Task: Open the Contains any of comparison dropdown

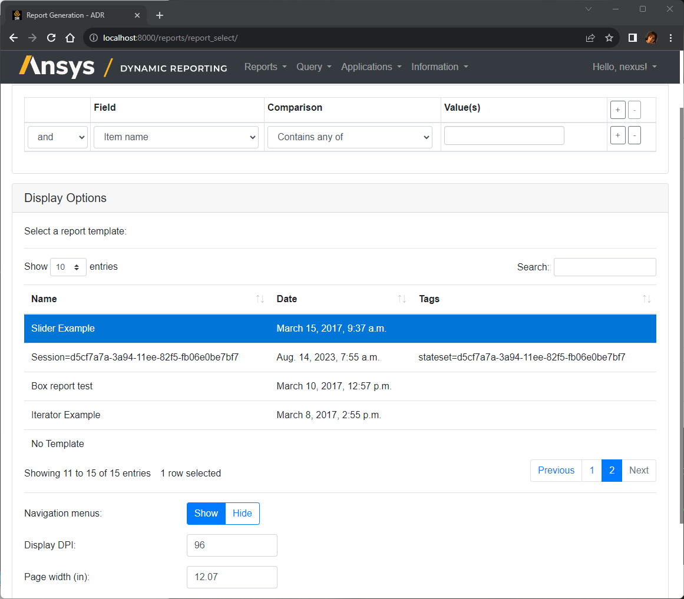Action: point(350,137)
